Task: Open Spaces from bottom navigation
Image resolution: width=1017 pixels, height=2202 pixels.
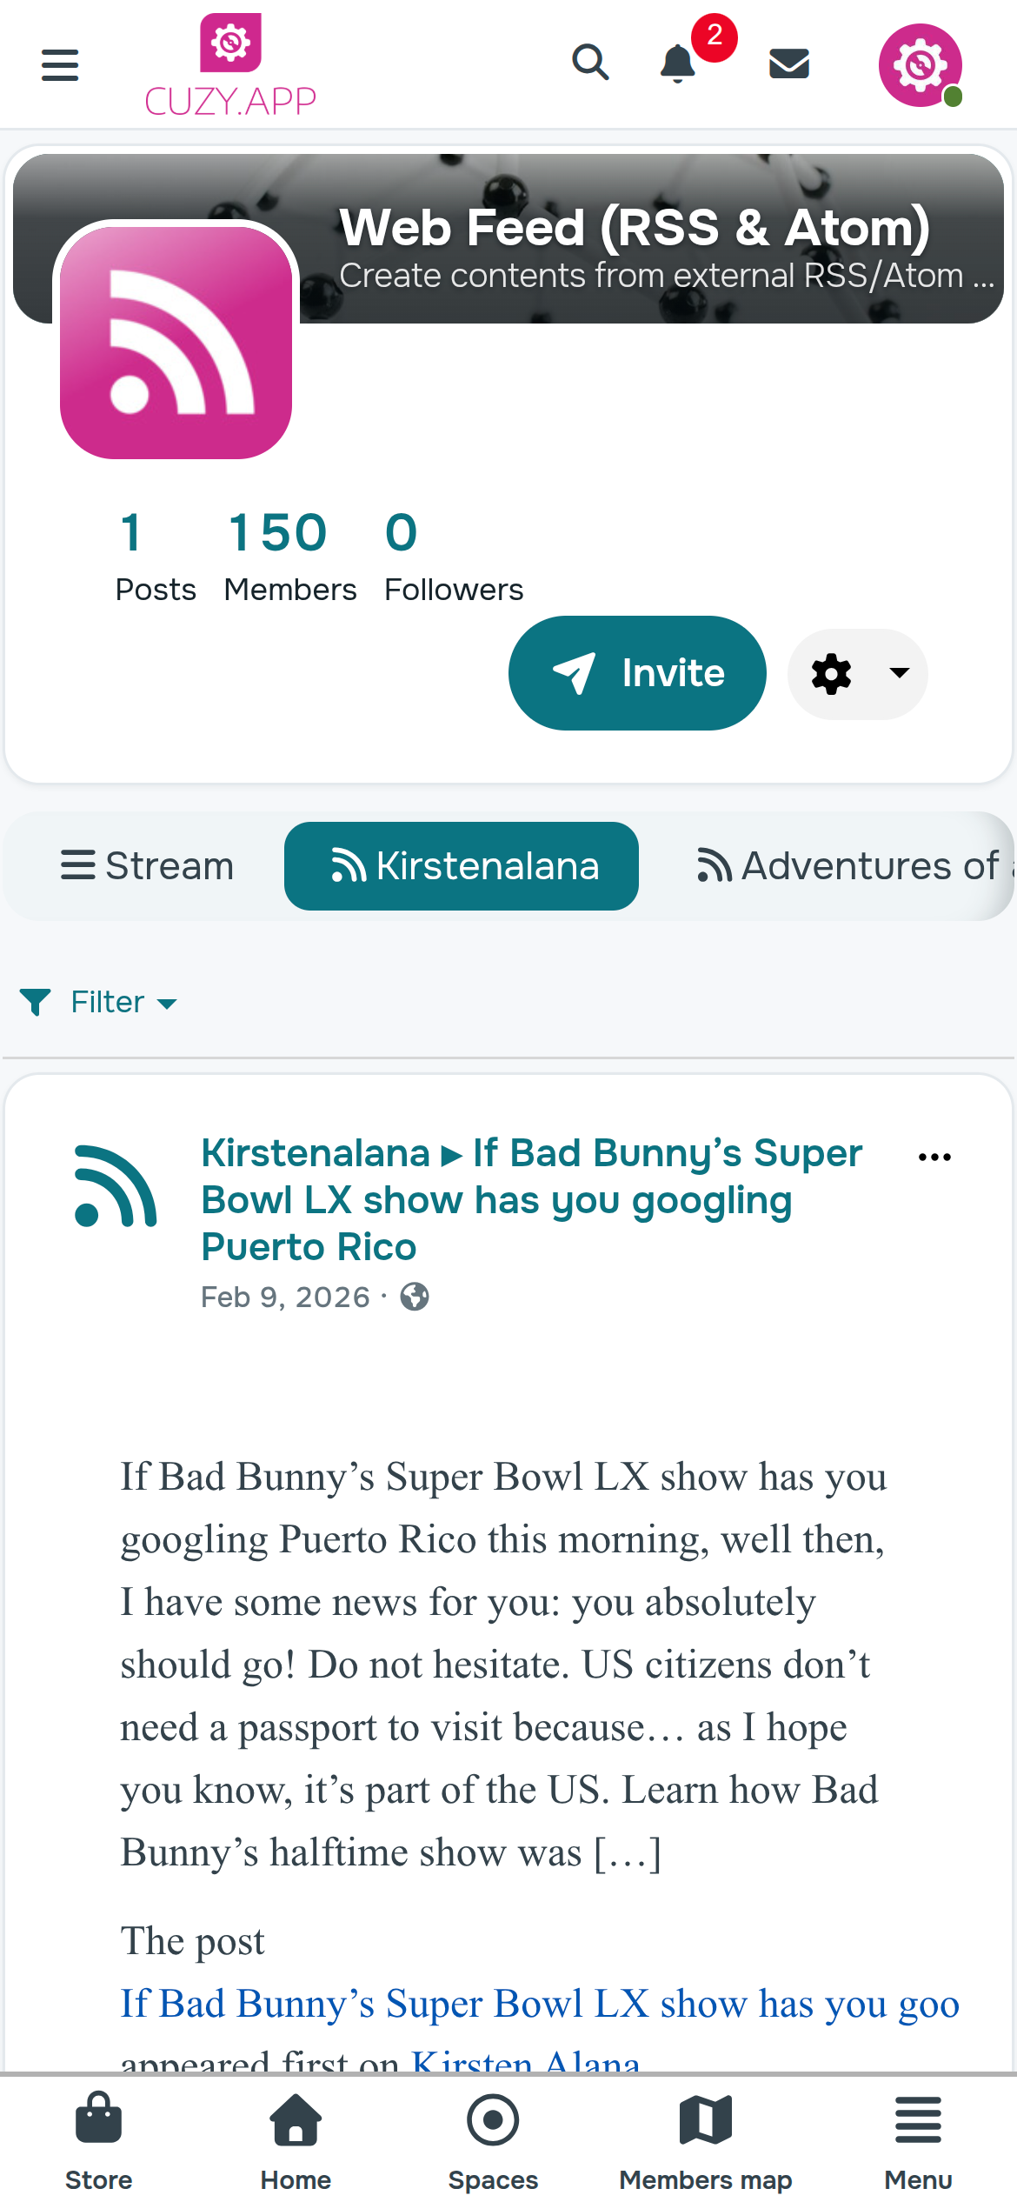Action: [x=493, y=2141]
